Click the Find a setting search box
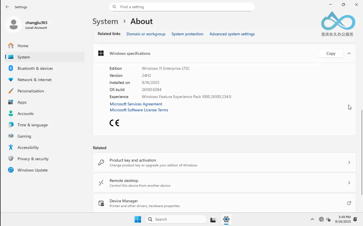Viewport: 363px width, 226px height. coord(182,7)
